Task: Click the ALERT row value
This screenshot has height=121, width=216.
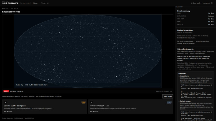Action: point(211,13)
